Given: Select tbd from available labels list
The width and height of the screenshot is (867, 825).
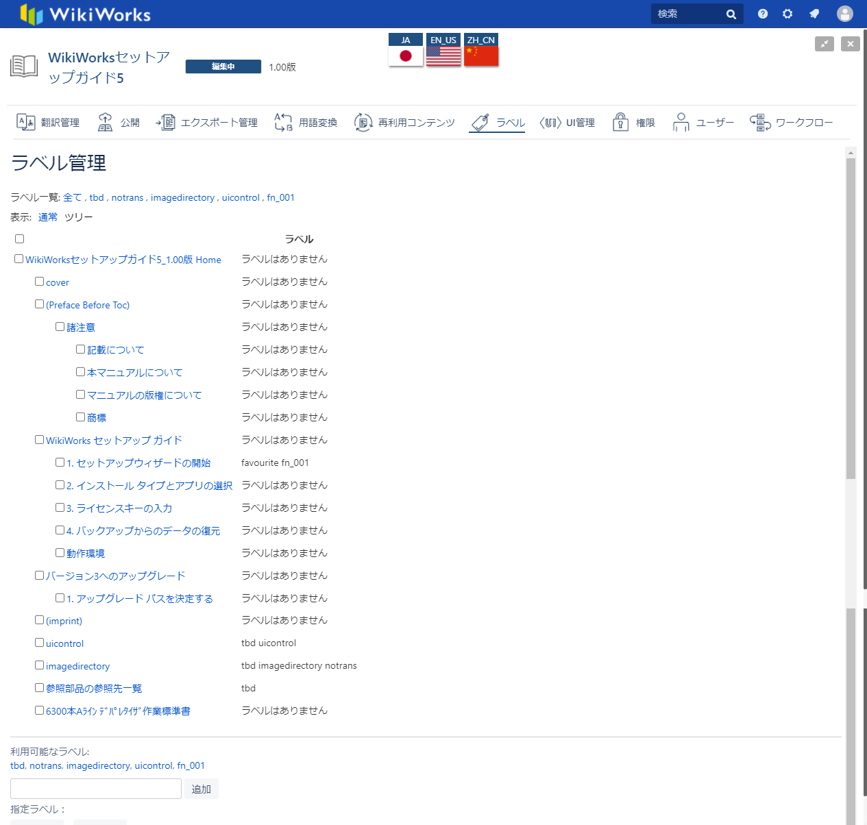Looking at the screenshot, I should click(x=17, y=765).
